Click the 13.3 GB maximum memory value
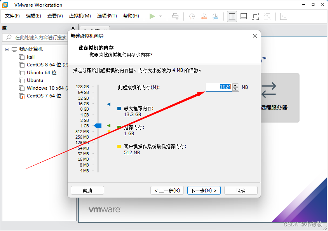Image resolution: width=328 pixels, height=231 pixels. 133,115
